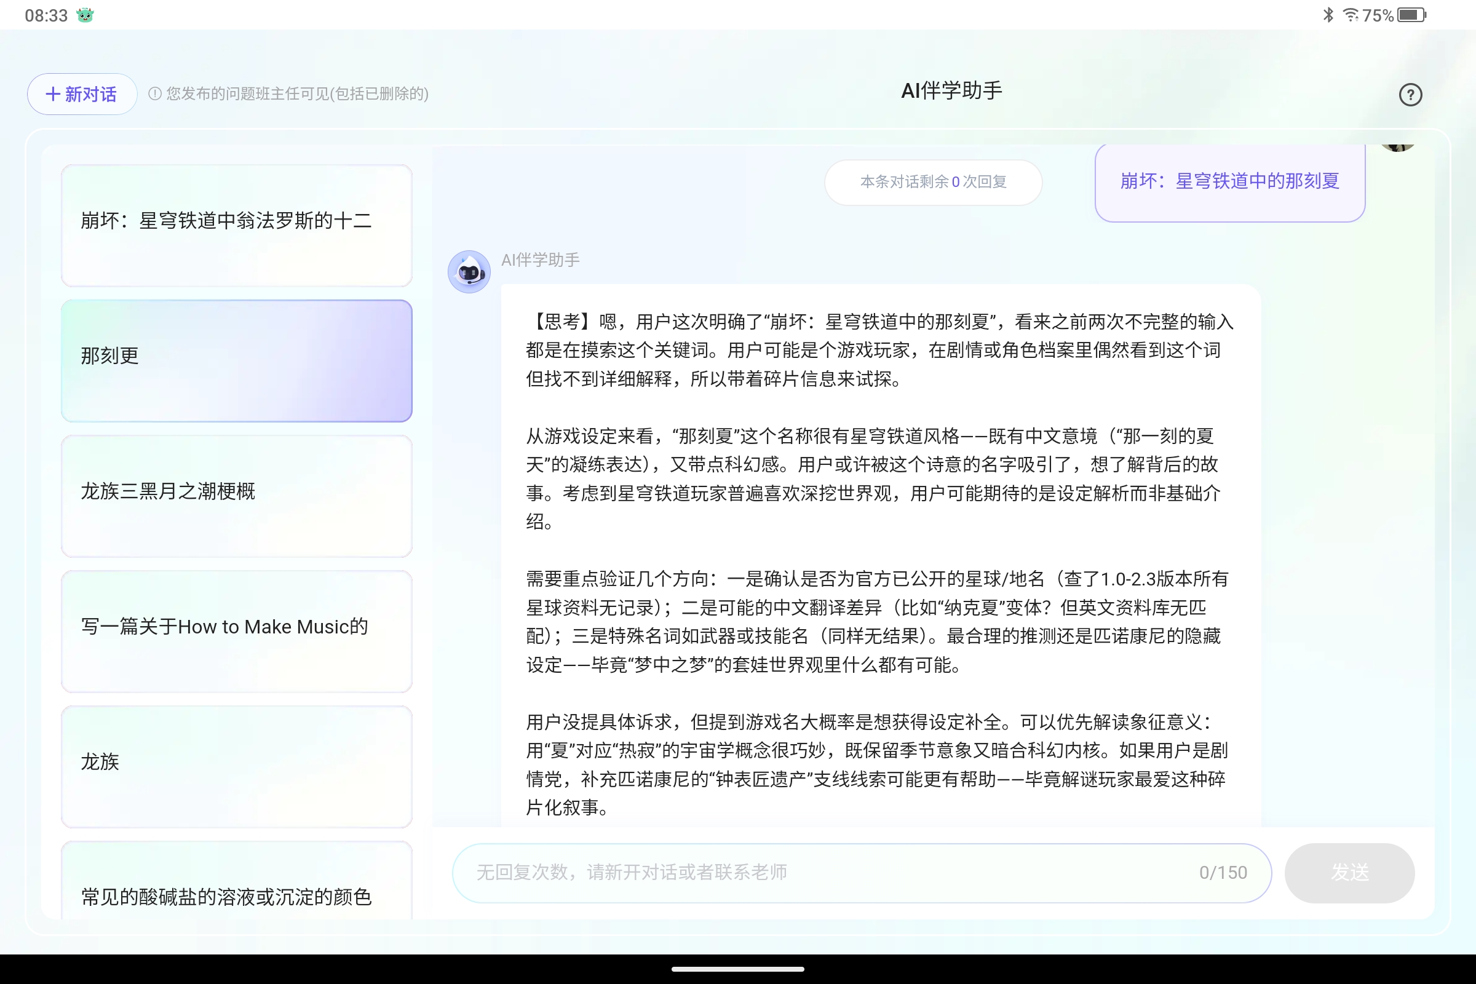This screenshot has height=984, width=1476.
Task: Click the 本条对话剩余0次回复 notice
Action: tap(933, 182)
